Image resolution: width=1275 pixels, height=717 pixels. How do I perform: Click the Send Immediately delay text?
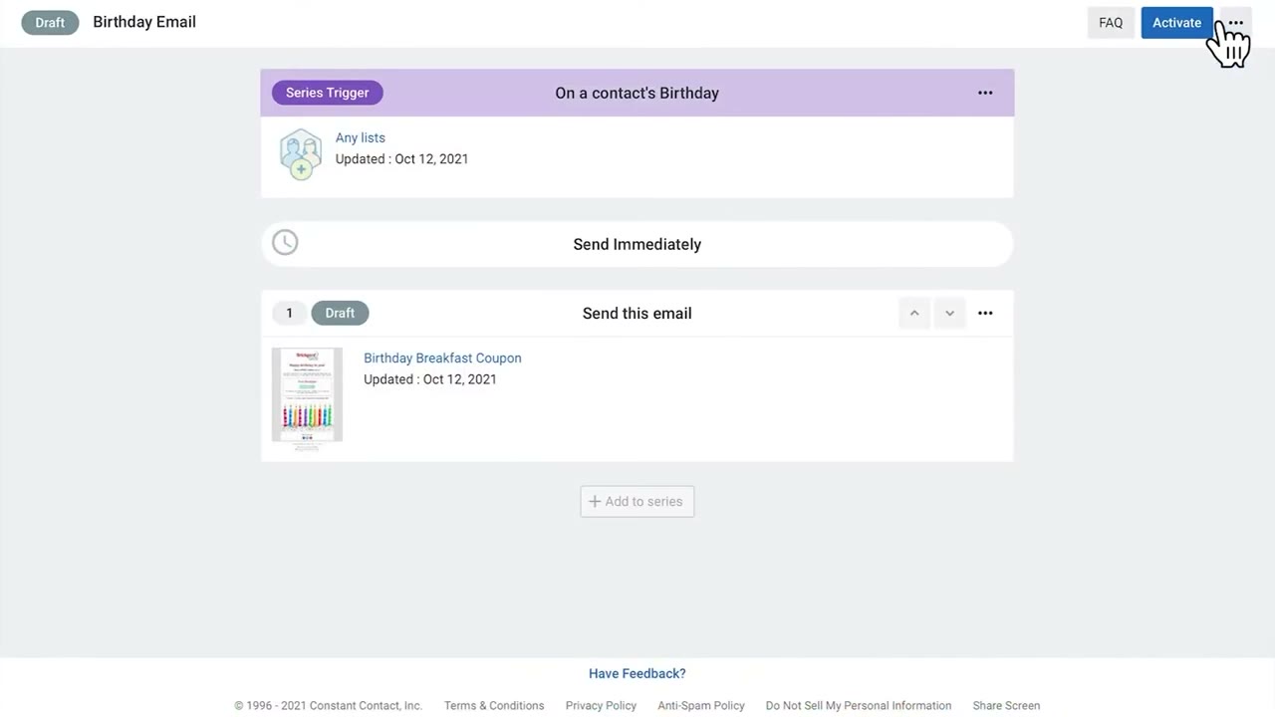(637, 244)
